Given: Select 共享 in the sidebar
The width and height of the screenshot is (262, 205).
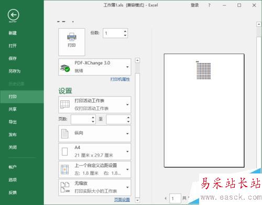Looking at the screenshot, I should 13,109.
